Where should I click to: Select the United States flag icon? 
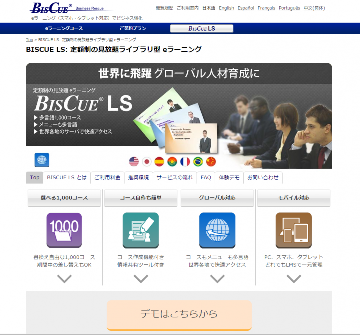tap(134, 161)
